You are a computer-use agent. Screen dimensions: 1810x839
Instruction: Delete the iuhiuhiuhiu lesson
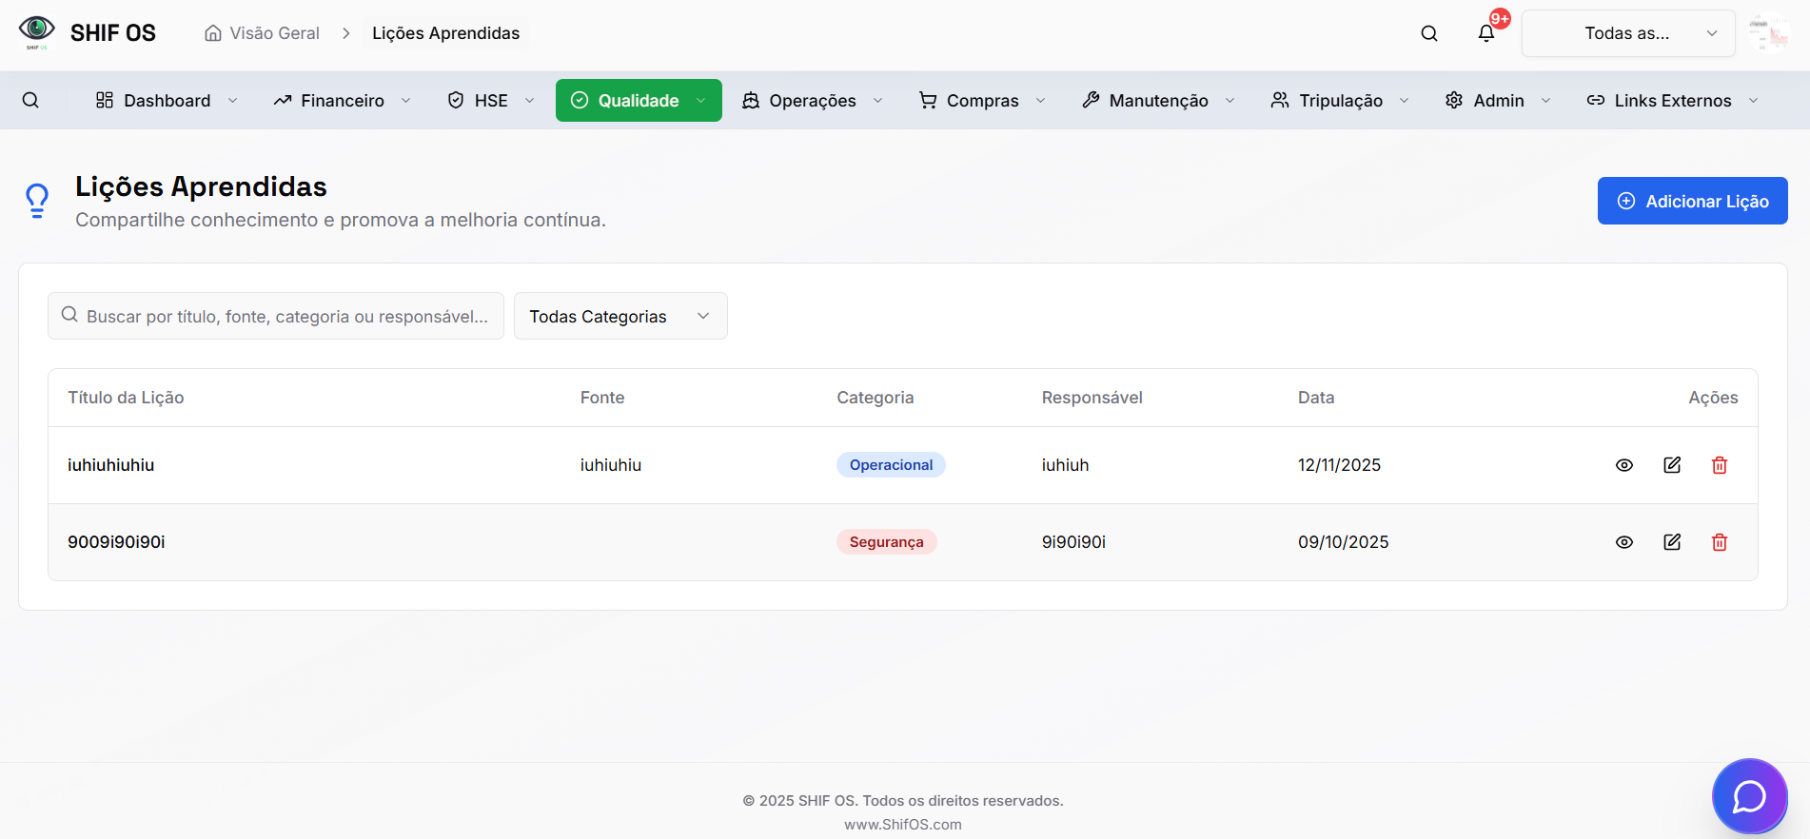pos(1719,465)
